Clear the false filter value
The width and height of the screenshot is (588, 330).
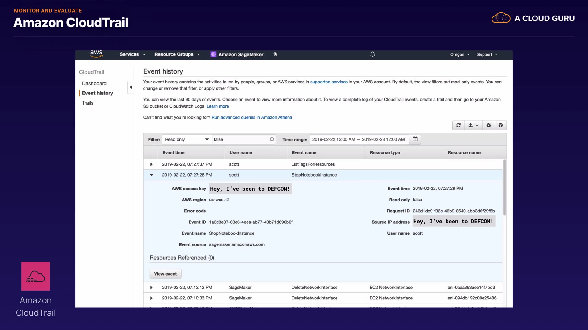[272, 139]
